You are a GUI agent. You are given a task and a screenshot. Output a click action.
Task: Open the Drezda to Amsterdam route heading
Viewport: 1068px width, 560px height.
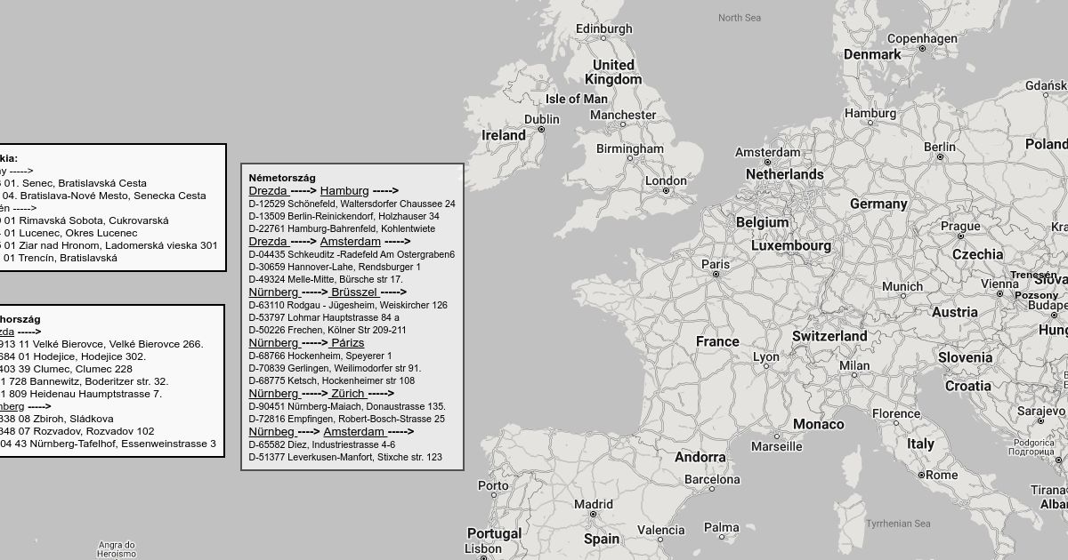click(x=329, y=241)
